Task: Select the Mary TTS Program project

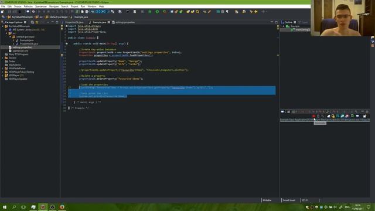Action: click(x=18, y=55)
